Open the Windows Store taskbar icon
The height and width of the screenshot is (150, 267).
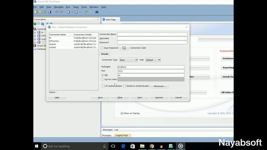(133, 146)
